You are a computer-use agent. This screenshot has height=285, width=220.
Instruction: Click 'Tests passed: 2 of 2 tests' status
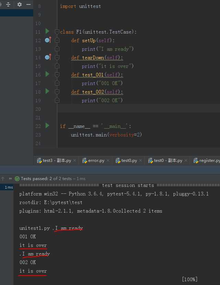(x=46, y=179)
